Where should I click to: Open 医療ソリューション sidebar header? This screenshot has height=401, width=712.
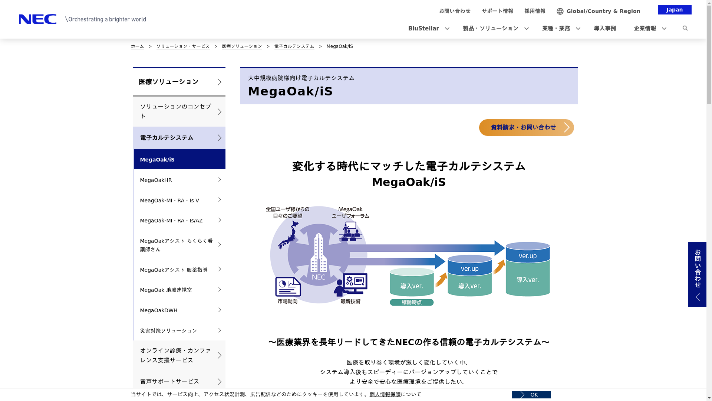point(179,82)
